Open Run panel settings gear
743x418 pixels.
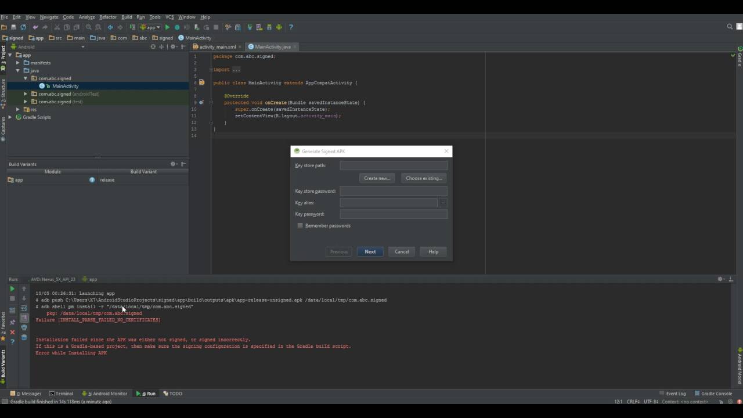[x=720, y=279]
